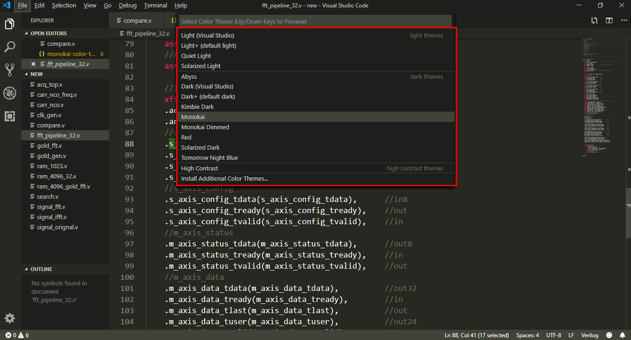Open the Debug menu
Viewport: 631px width, 340px height.
click(x=127, y=6)
